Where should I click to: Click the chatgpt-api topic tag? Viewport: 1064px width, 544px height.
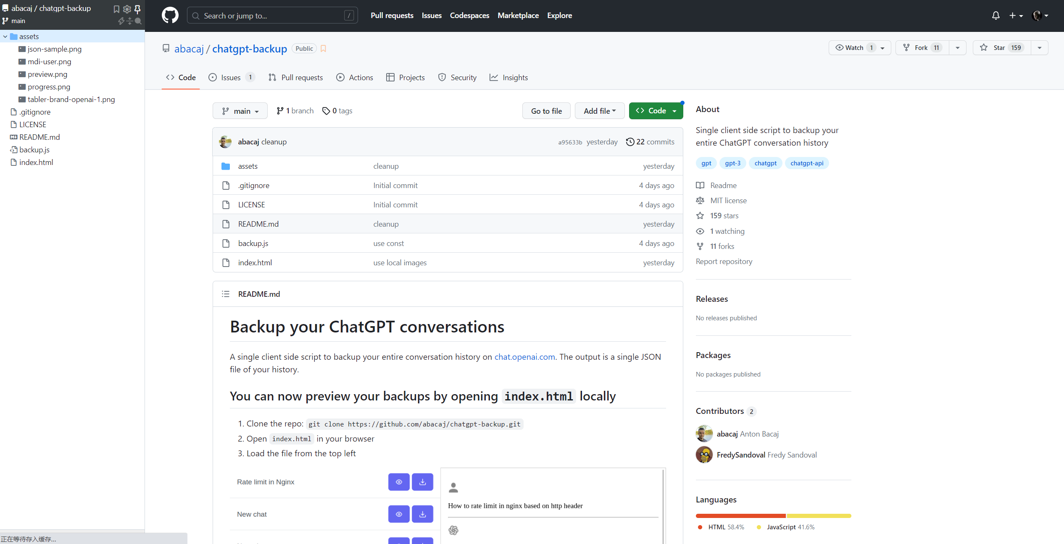pos(807,163)
